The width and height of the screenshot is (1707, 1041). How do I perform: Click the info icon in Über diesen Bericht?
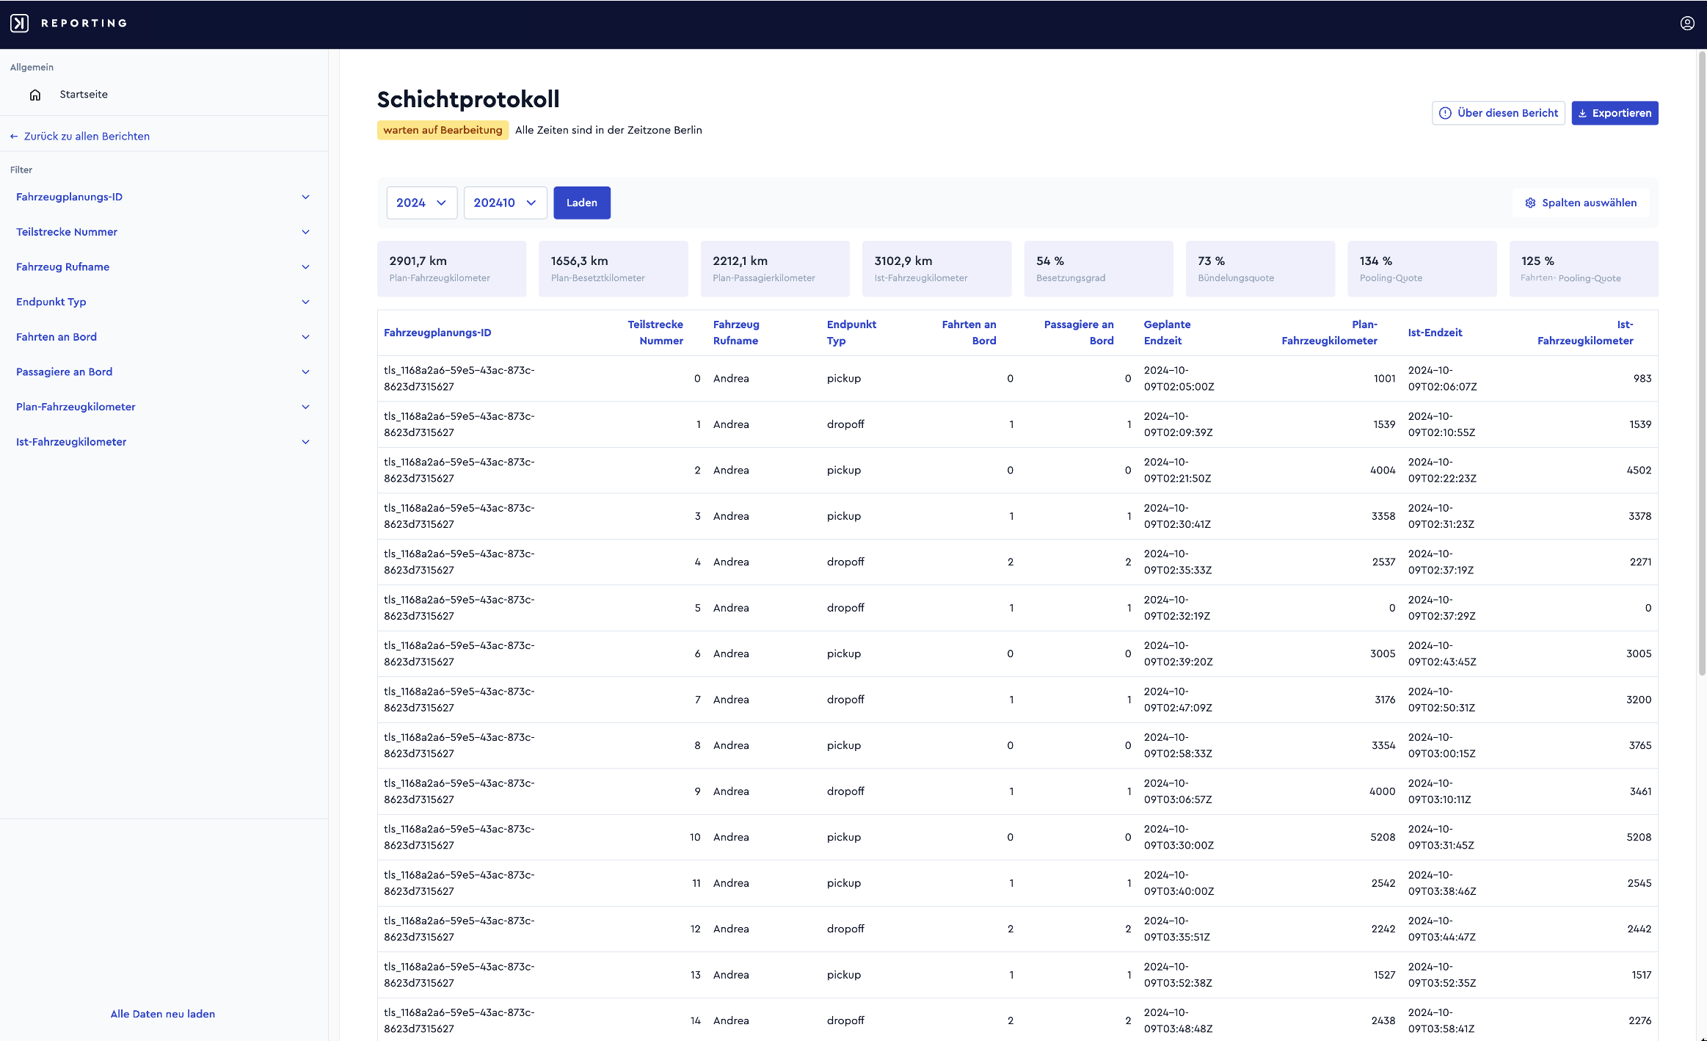pos(1445,113)
